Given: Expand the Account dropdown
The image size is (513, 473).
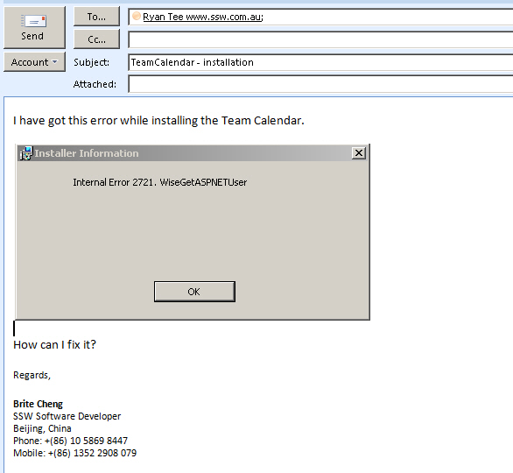Looking at the screenshot, I should (x=34, y=62).
